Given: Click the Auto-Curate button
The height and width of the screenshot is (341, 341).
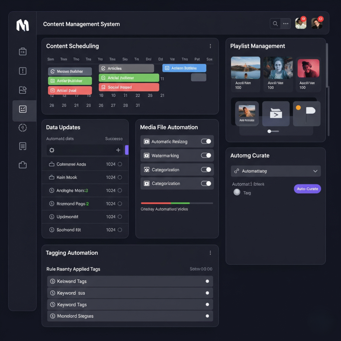Looking at the screenshot, I should coord(307,189).
